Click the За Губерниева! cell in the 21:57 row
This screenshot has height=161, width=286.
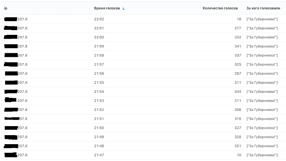click(x=262, y=64)
